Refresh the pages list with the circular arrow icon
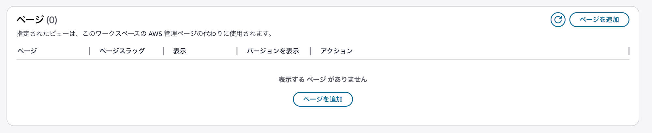 point(558,20)
